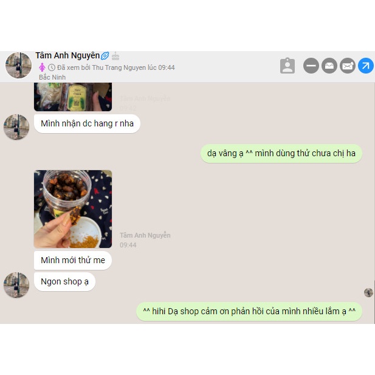Click the sealed mail envelope icon

pyautogui.click(x=348, y=66)
